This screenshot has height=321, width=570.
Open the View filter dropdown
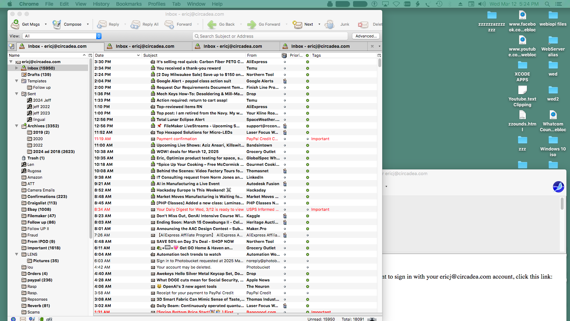[99, 36]
